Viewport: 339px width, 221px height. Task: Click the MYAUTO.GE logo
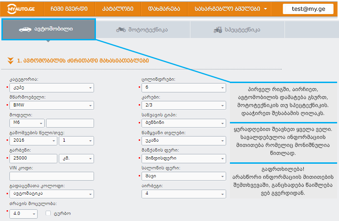point(21,9)
